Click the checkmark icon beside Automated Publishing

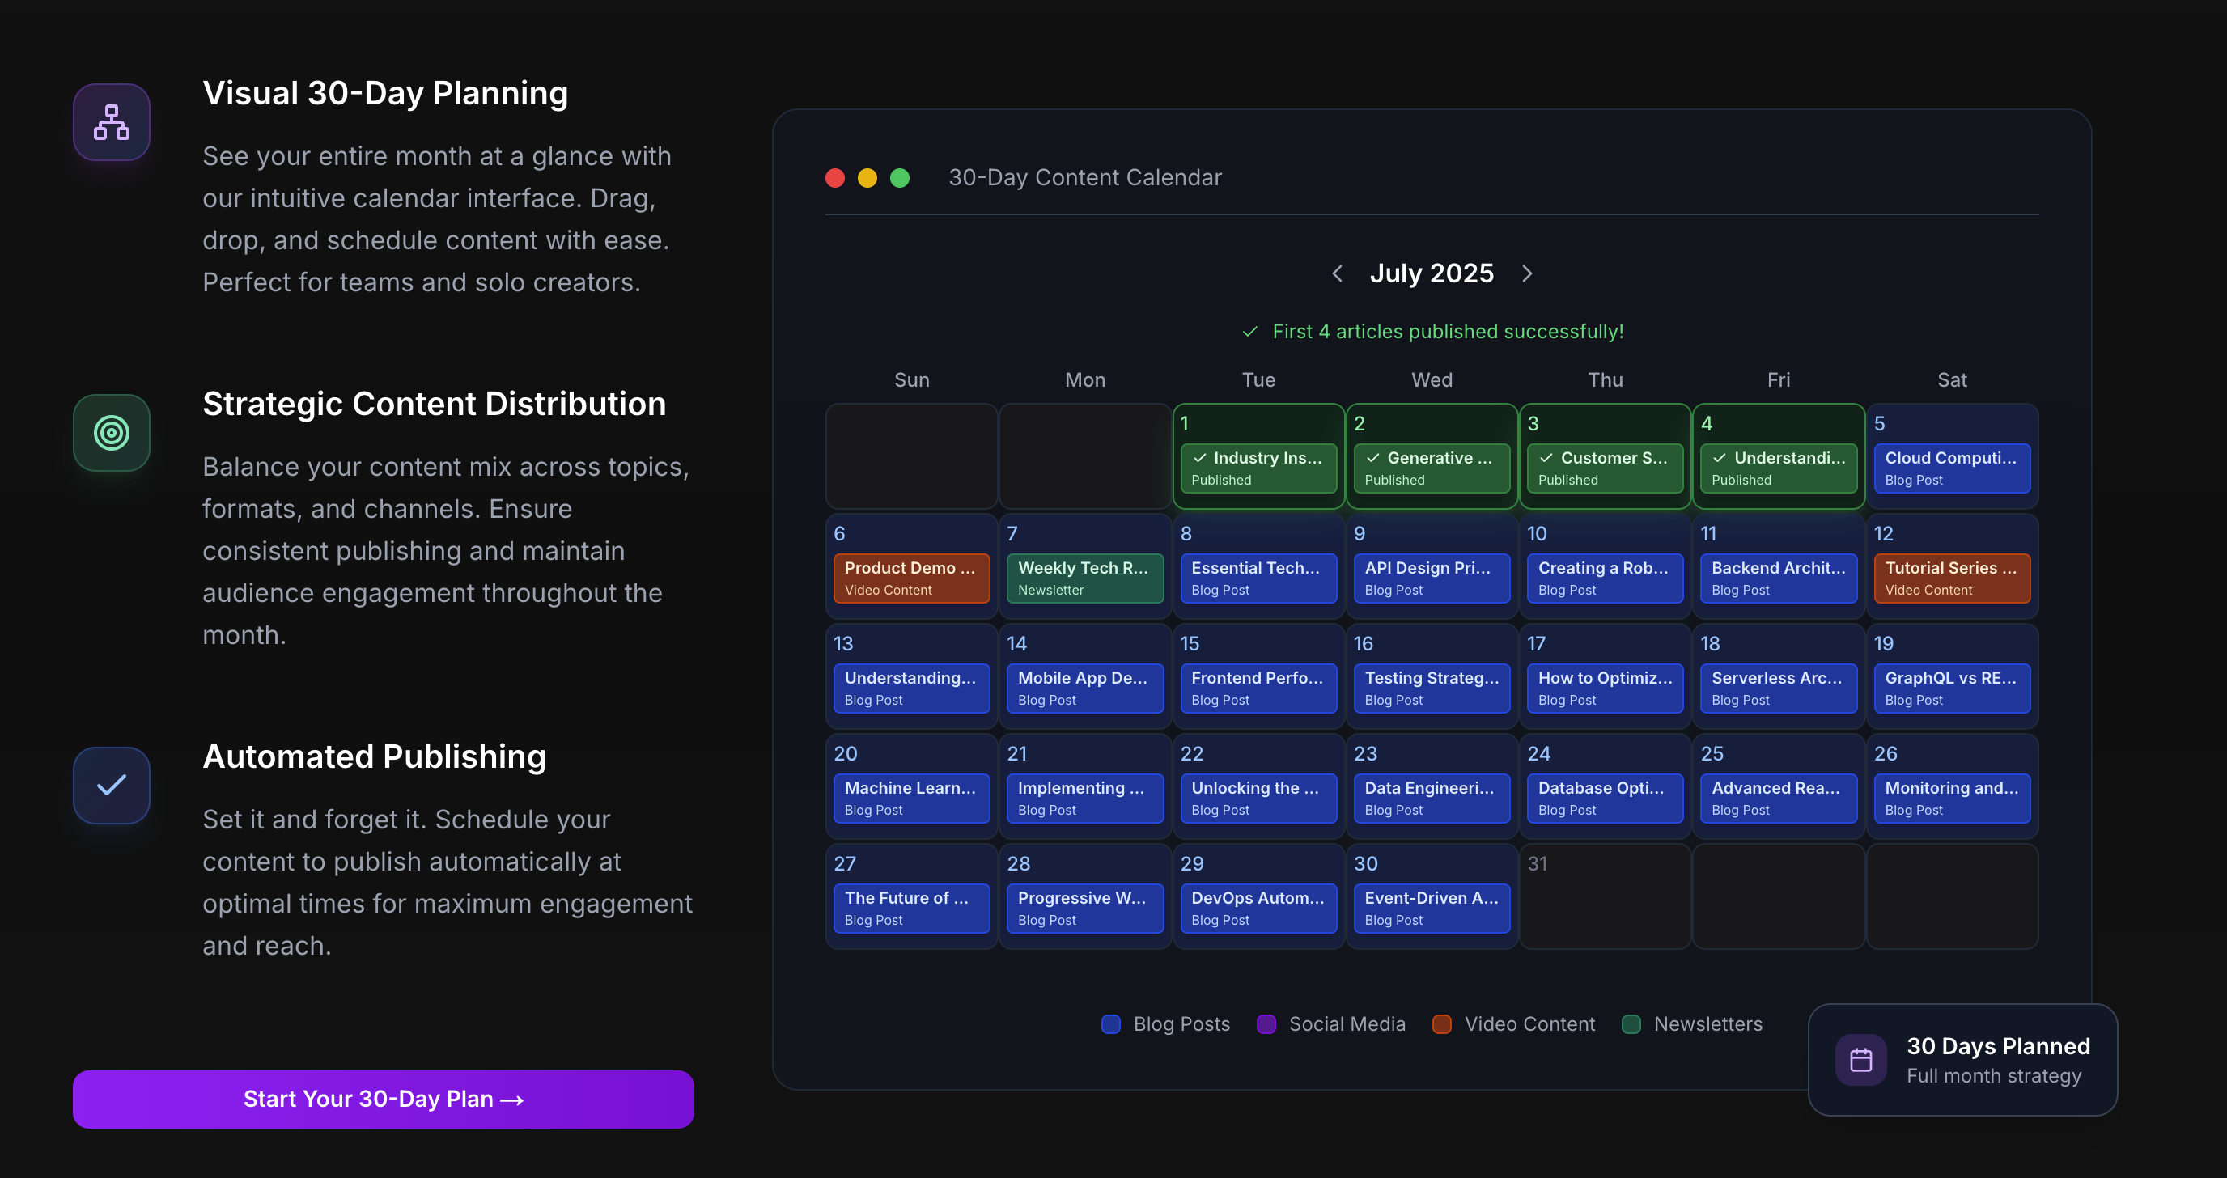[112, 785]
